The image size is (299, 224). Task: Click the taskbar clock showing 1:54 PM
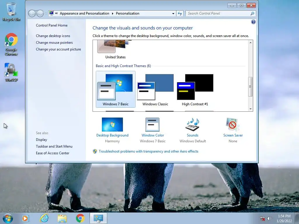point(284,218)
